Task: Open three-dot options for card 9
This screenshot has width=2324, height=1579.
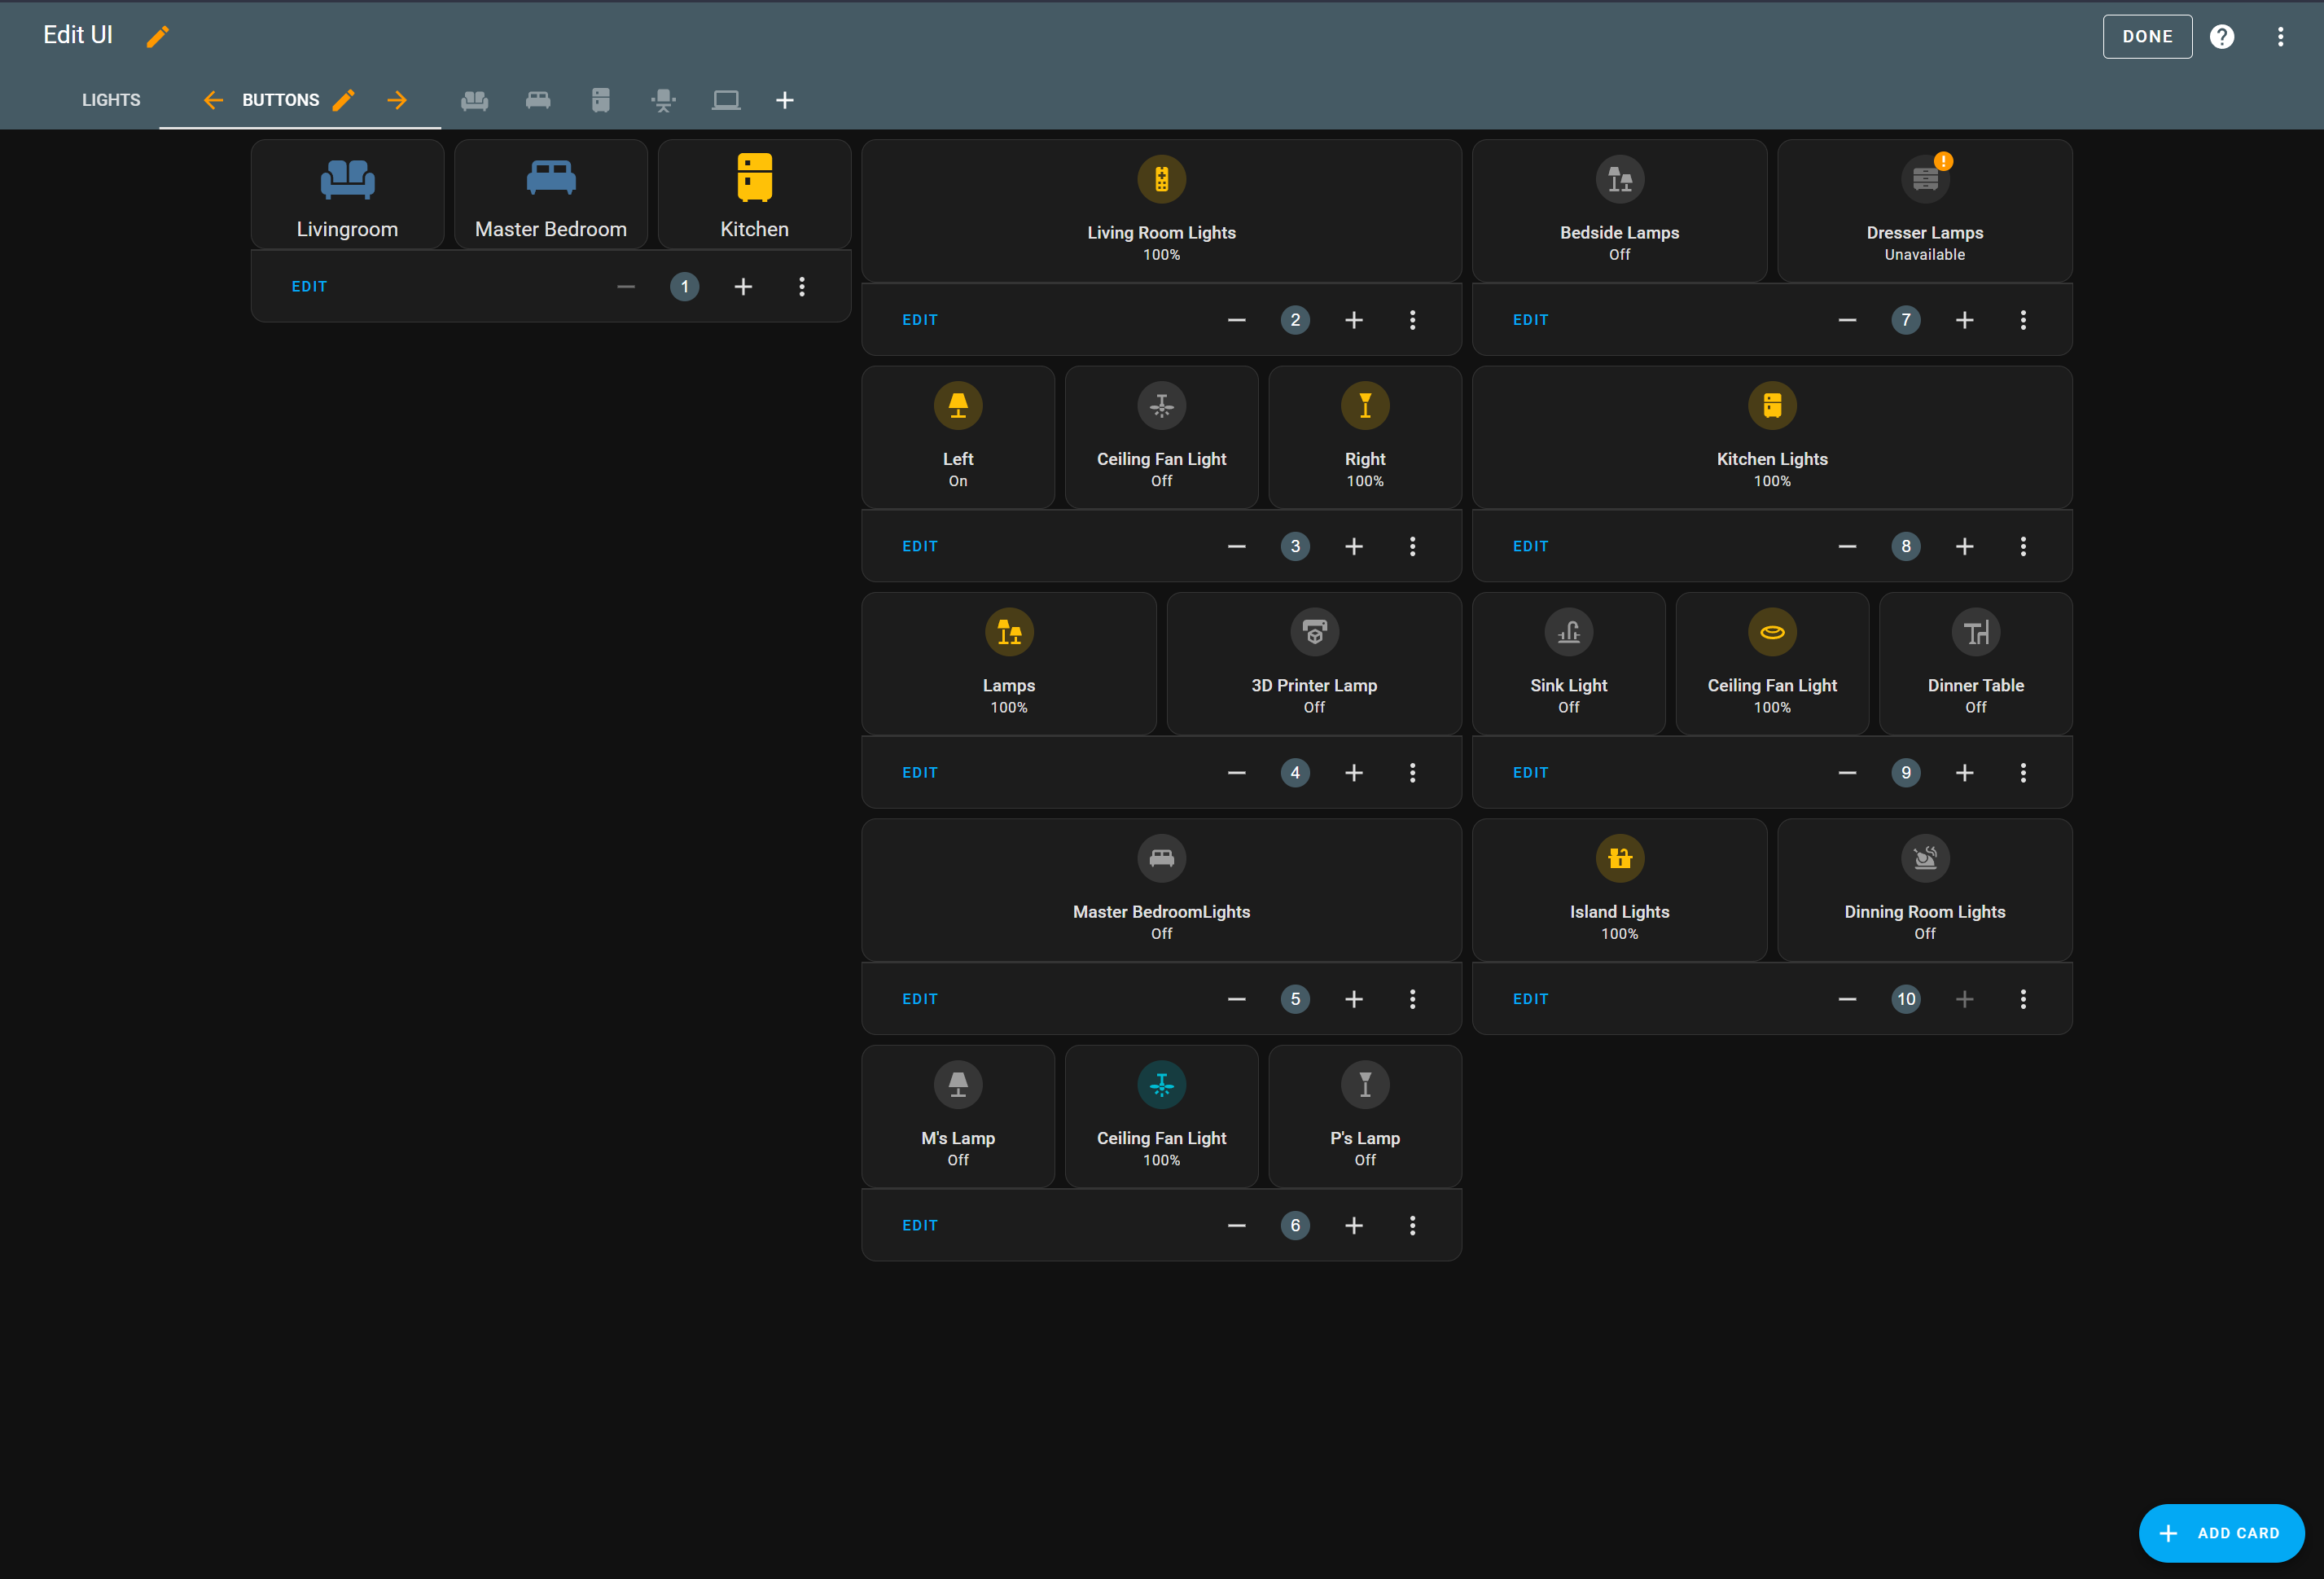Action: (x=2022, y=773)
